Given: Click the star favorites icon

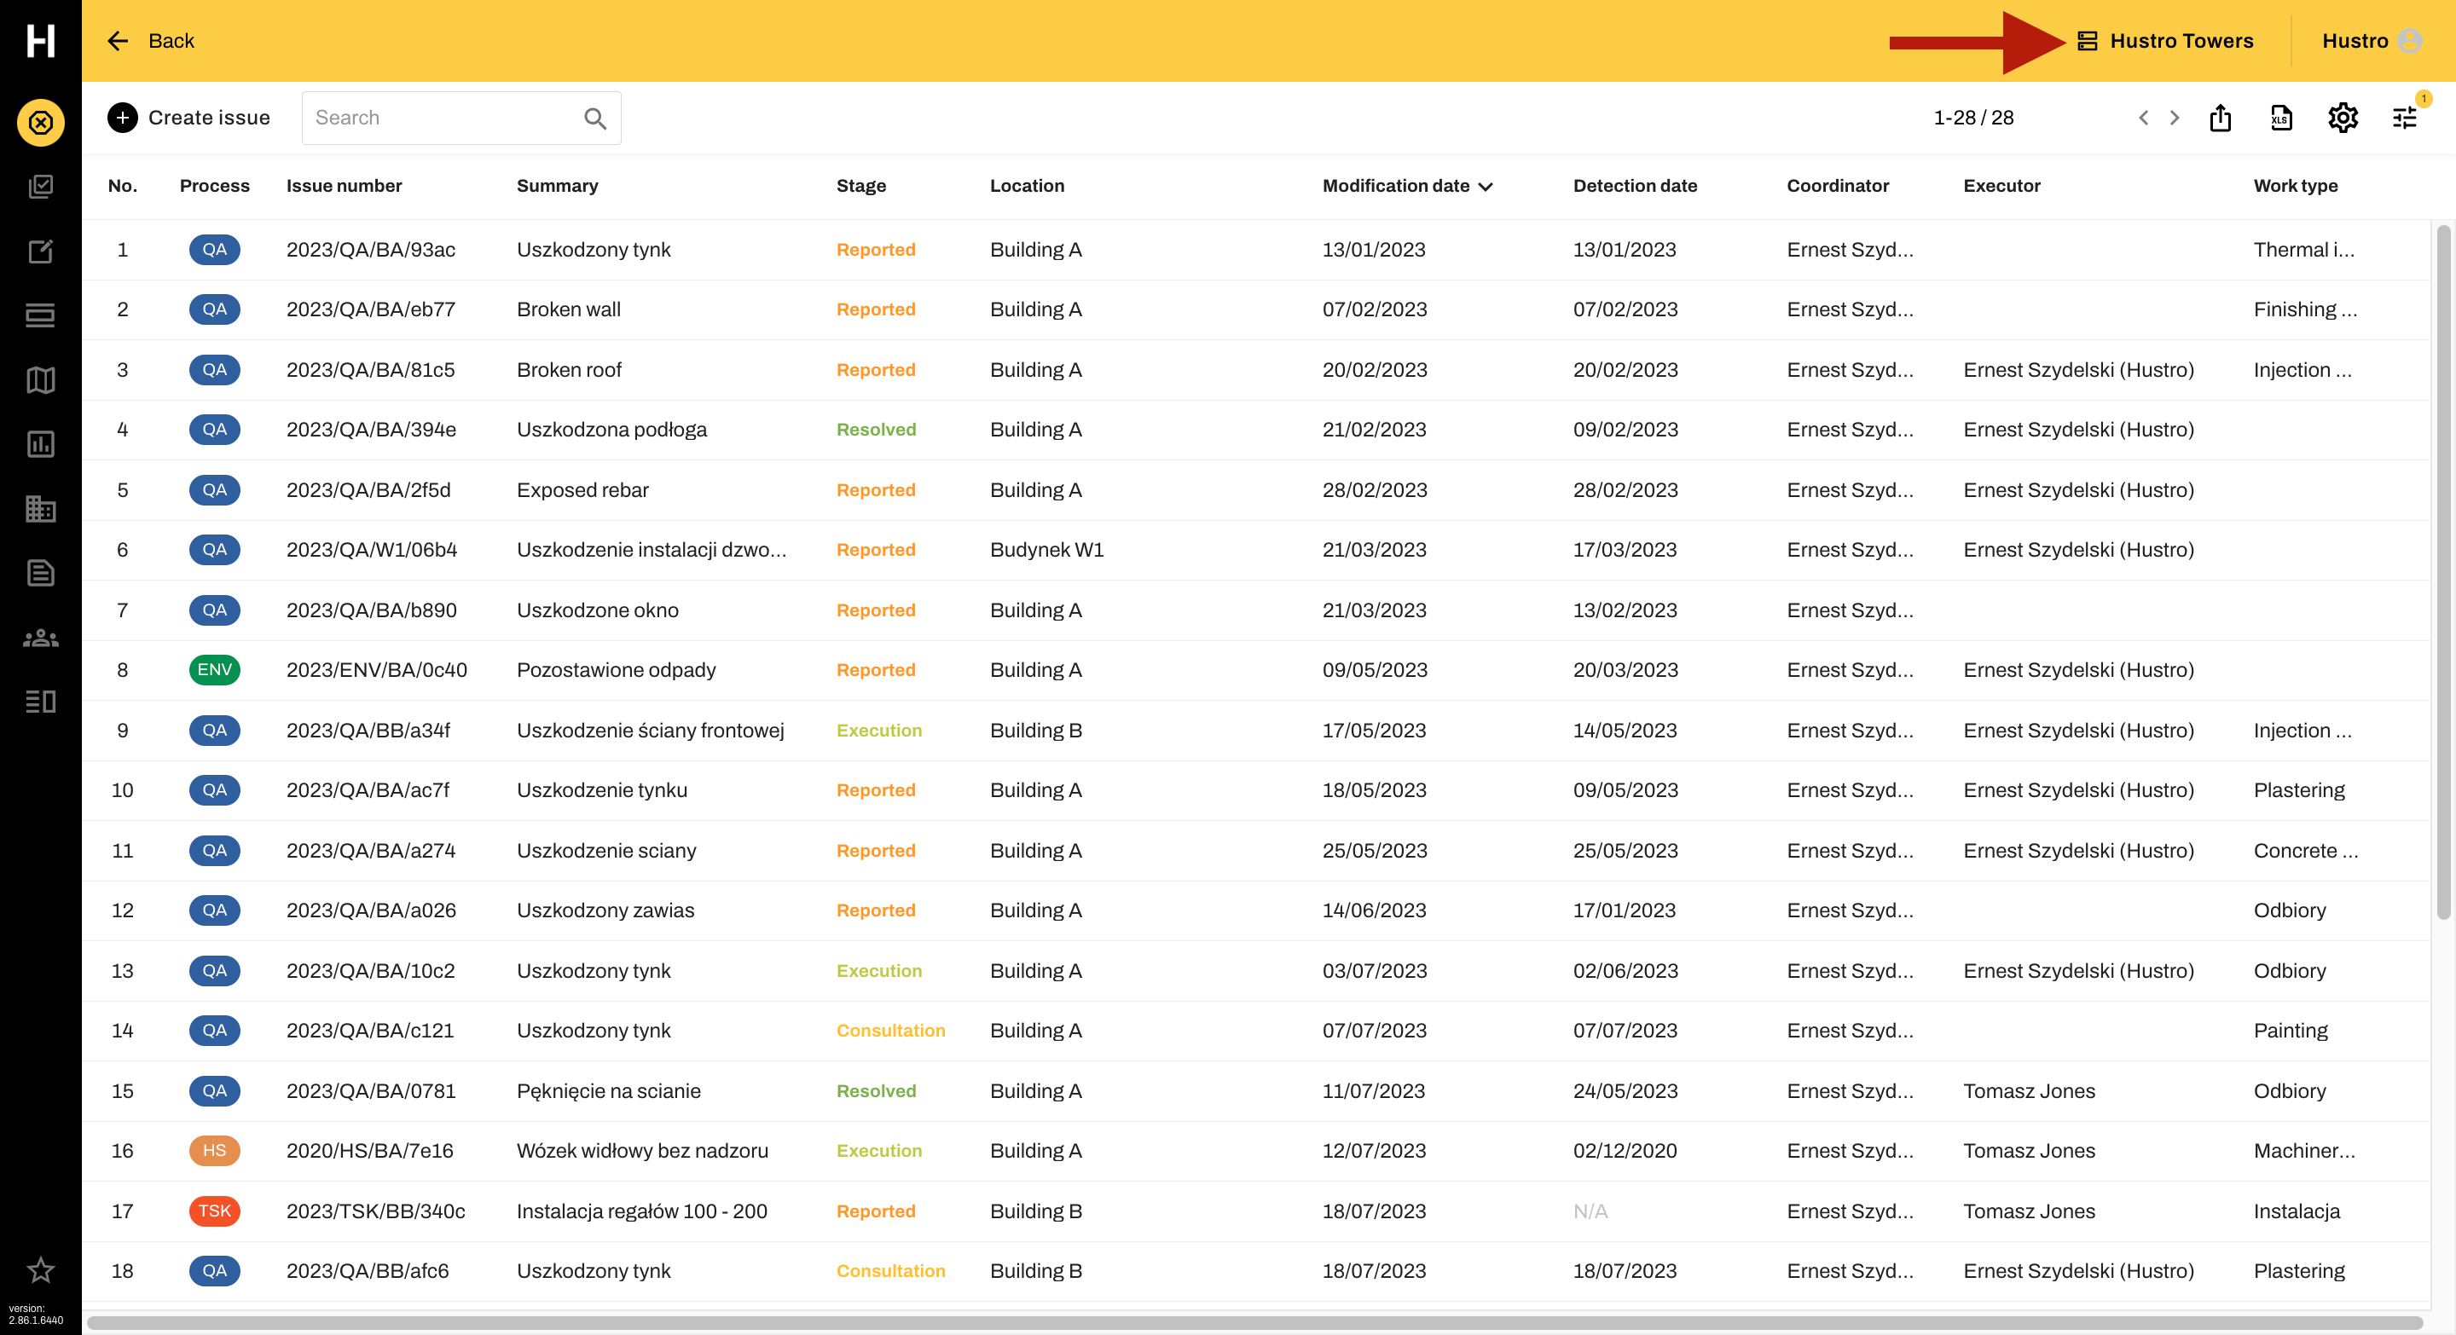Looking at the screenshot, I should pyautogui.click(x=40, y=1269).
